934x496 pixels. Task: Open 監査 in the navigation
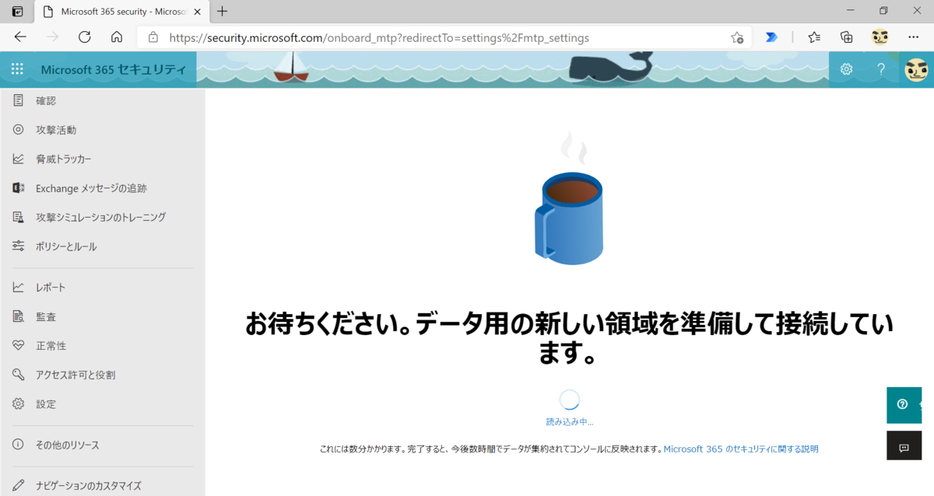coord(46,316)
